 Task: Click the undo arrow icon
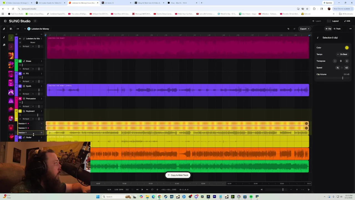click(288, 29)
